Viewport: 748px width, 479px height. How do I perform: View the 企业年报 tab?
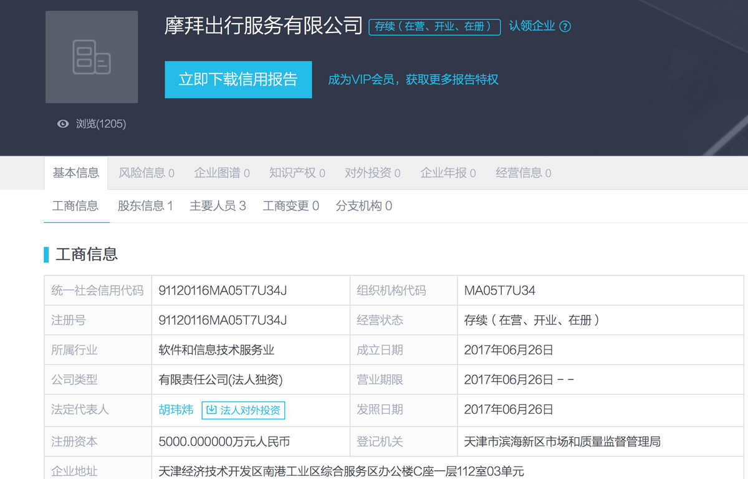tap(448, 173)
